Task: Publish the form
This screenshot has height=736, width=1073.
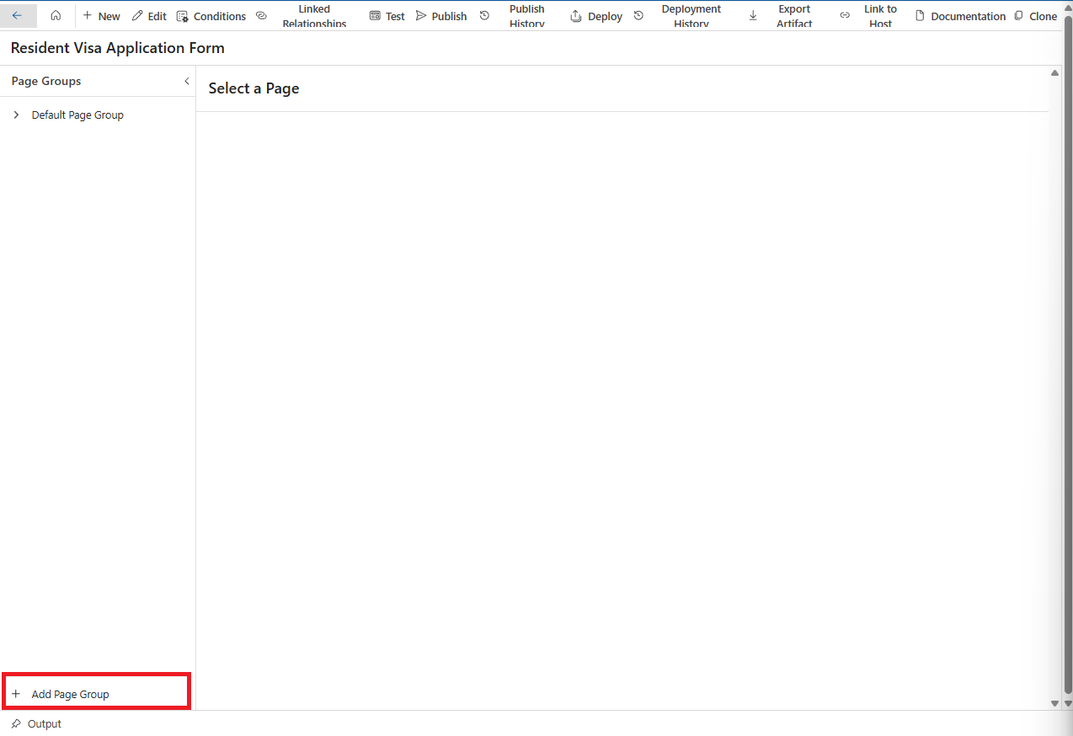Action: point(441,16)
